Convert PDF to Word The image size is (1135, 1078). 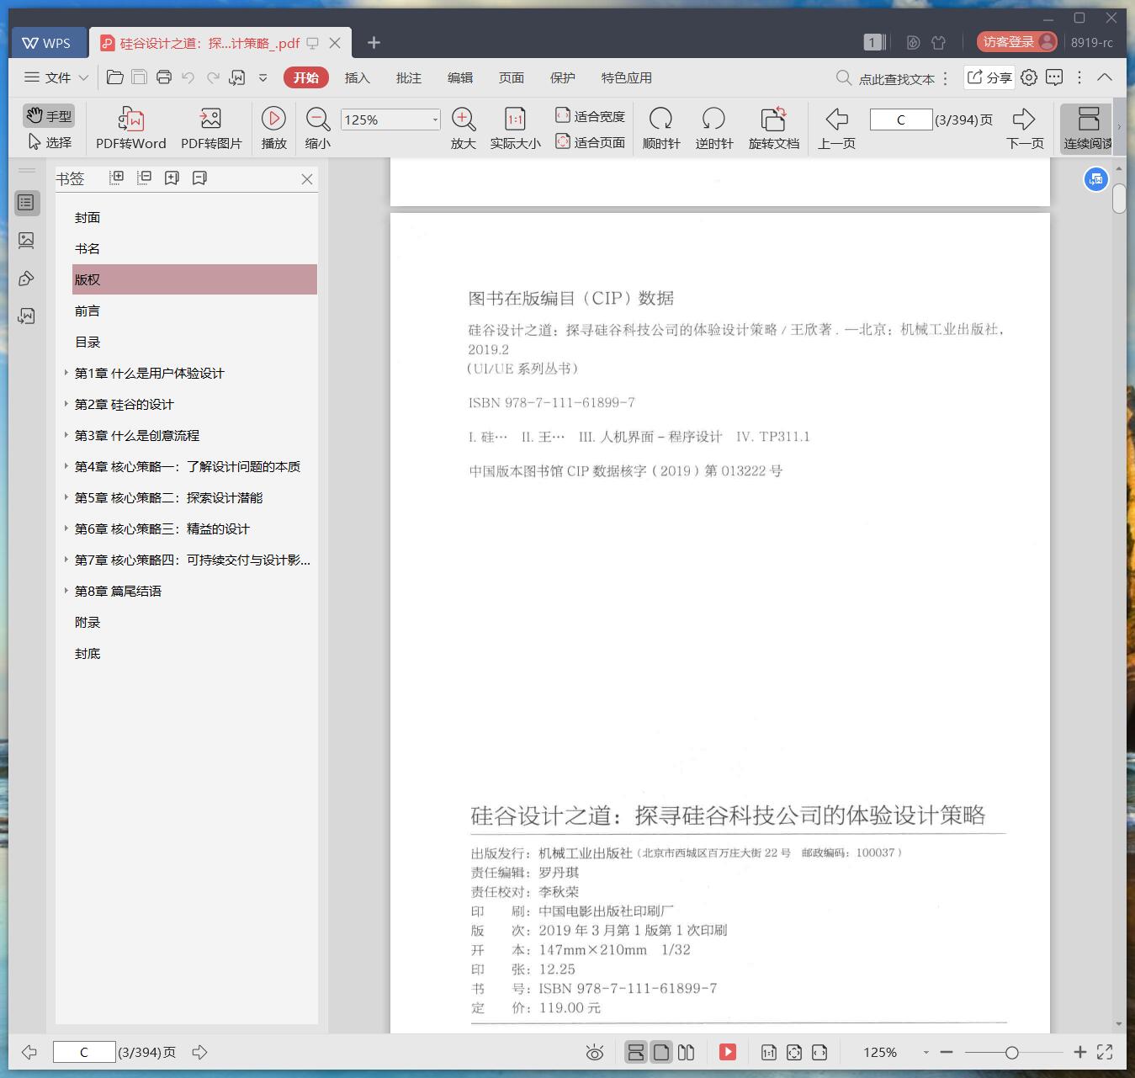[130, 128]
